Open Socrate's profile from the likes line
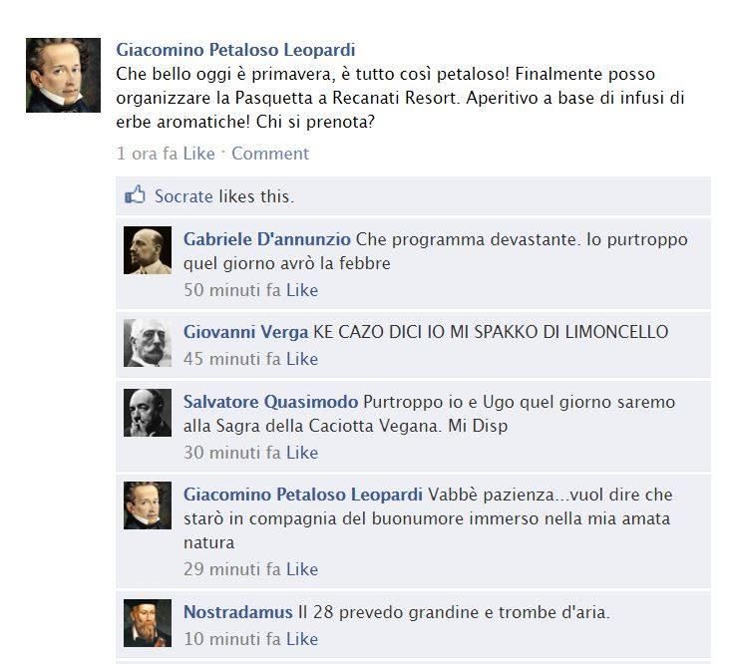This screenshot has width=729, height=664. tap(183, 196)
